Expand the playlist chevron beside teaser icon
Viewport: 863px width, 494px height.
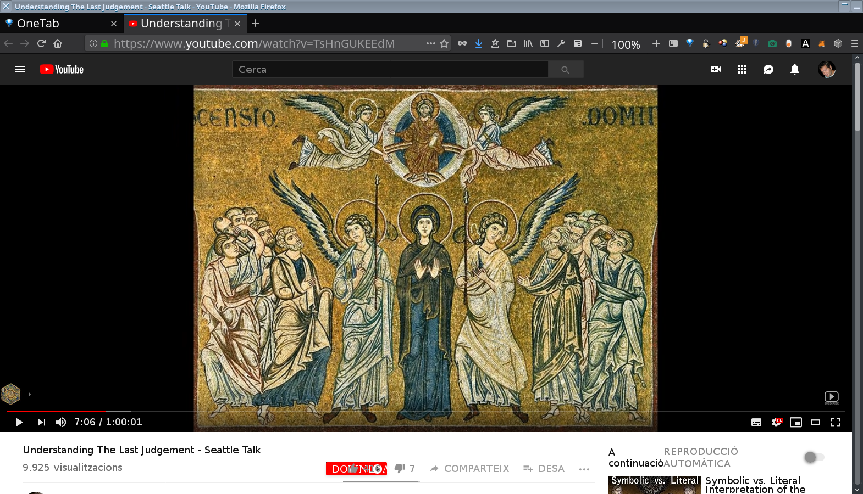(29, 394)
